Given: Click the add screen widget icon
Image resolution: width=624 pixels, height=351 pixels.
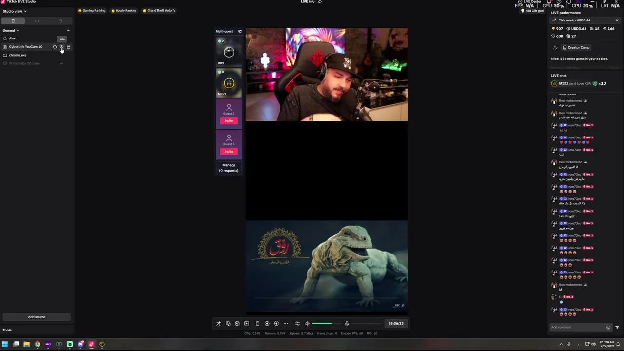Looking at the screenshot, I should point(246,324).
